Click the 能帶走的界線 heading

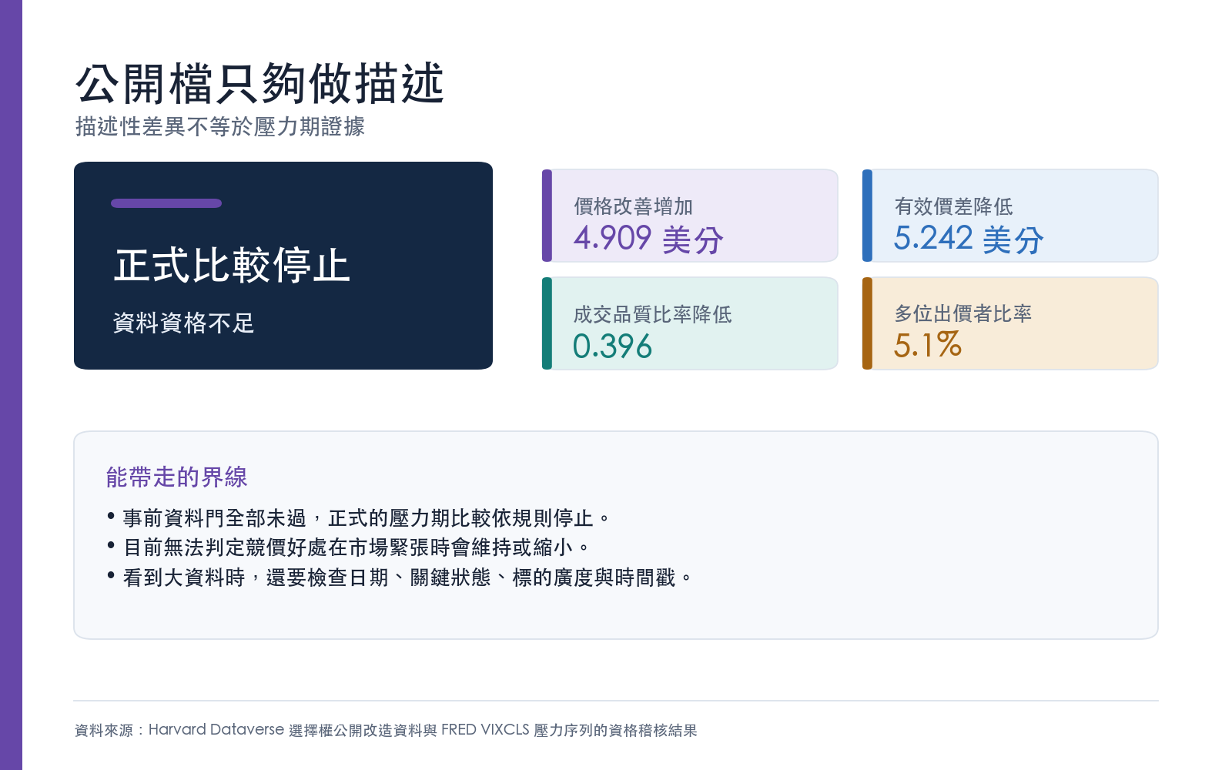pyautogui.click(x=176, y=477)
